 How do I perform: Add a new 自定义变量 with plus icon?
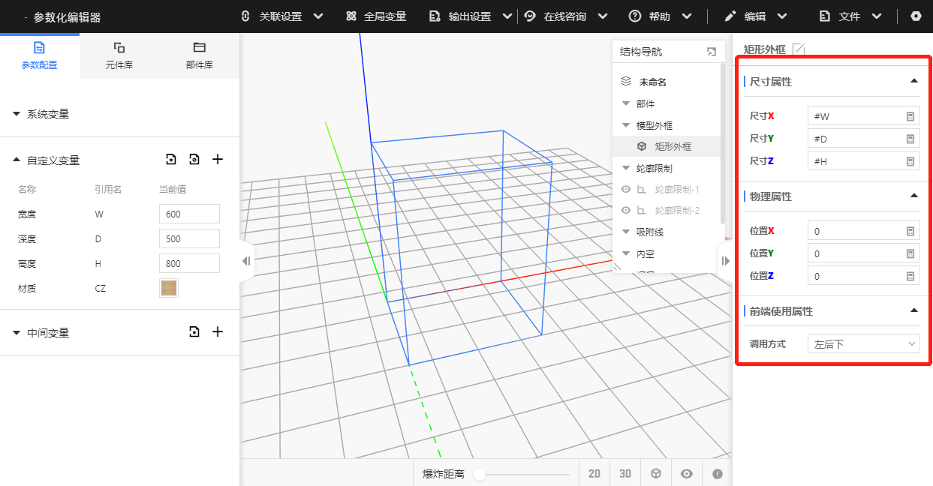coord(218,159)
